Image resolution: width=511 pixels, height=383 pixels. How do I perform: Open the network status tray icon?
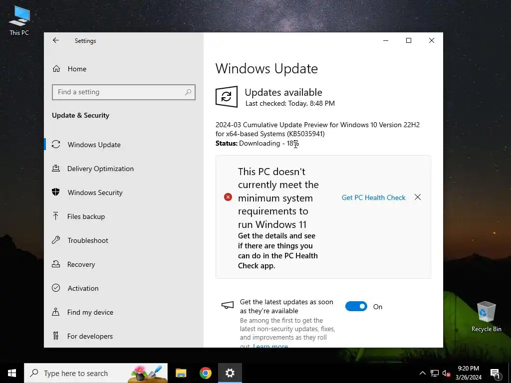click(x=435, y=373)
